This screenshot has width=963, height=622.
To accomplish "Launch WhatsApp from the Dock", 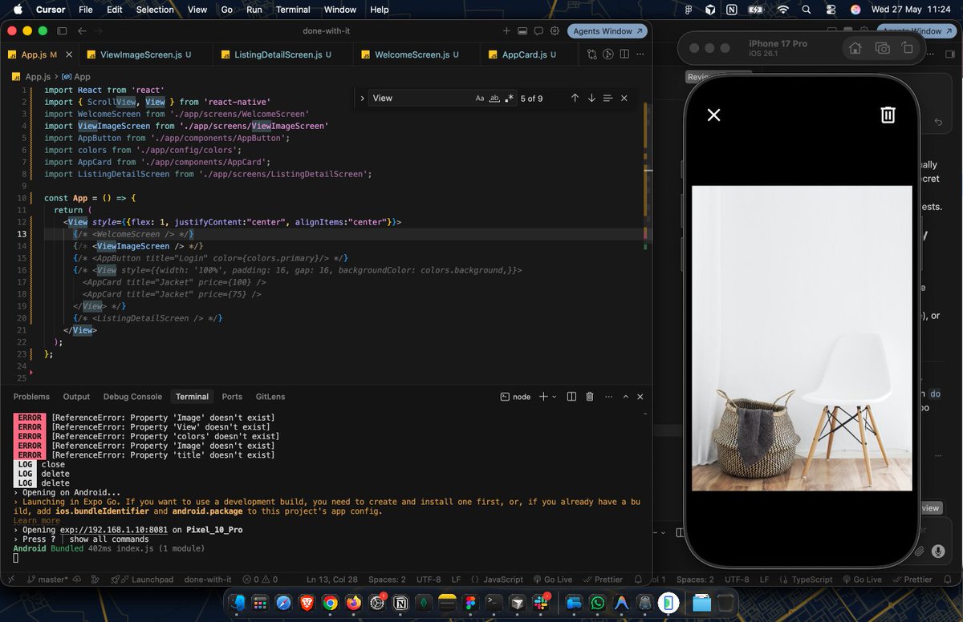I will pyautogui.click(x=597, y=602).
